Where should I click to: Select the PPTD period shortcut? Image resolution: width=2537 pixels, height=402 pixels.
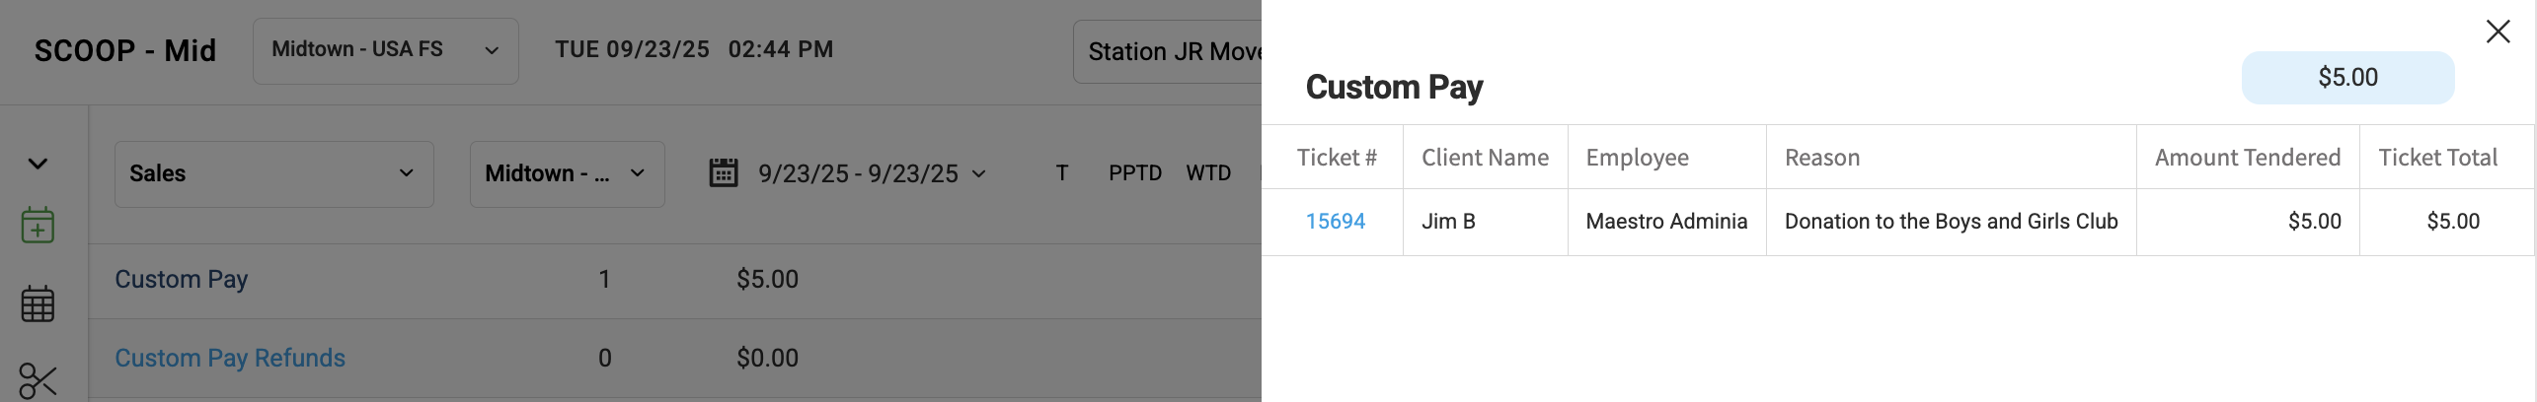(1135, 173)
